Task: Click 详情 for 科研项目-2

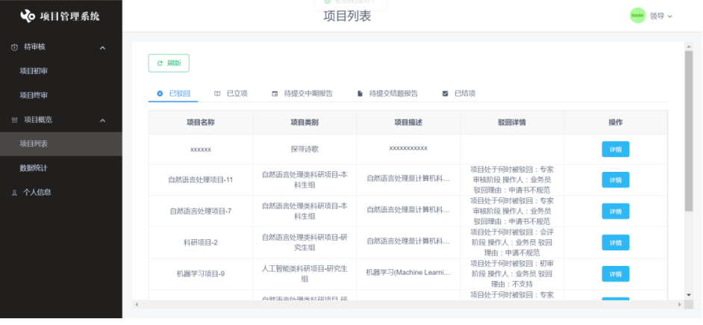Action: [615, 242]
